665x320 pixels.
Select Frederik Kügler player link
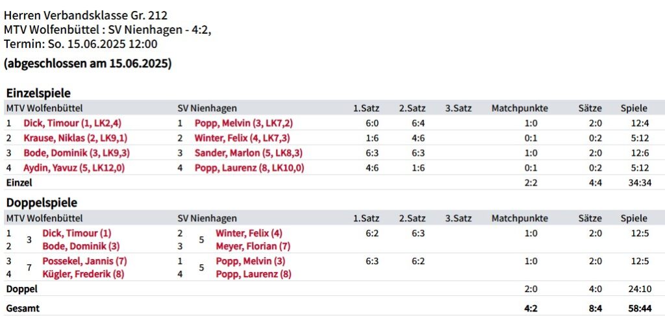tap(83, 274)
